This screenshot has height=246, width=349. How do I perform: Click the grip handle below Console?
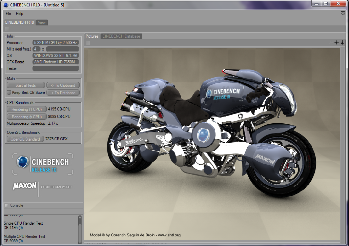pos(7,211)
